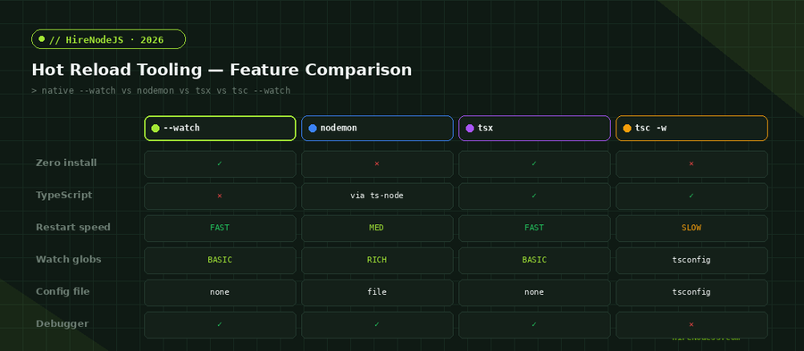Image resolution: width=804 pixels, height=351 pixels.
Task: Click the file cell under nodemon
Action: click(377, 292)
